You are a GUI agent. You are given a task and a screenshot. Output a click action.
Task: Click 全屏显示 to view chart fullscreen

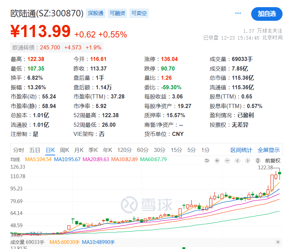coord(270,150)
